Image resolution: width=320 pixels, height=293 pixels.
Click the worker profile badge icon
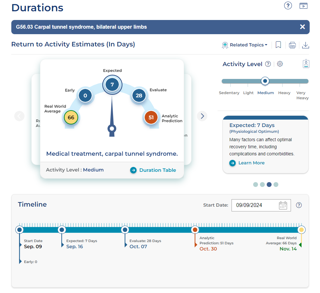305,63
